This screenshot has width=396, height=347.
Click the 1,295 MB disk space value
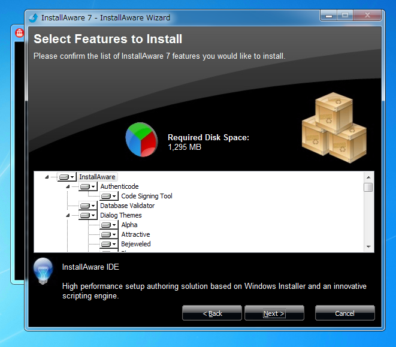185,147
